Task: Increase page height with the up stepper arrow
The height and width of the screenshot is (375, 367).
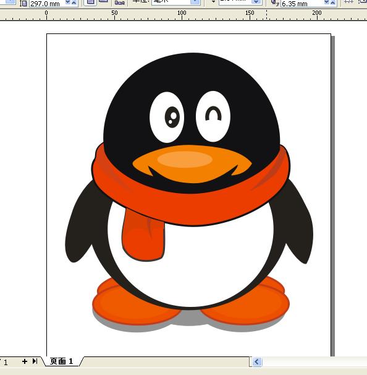Action: tap(74, 3)
